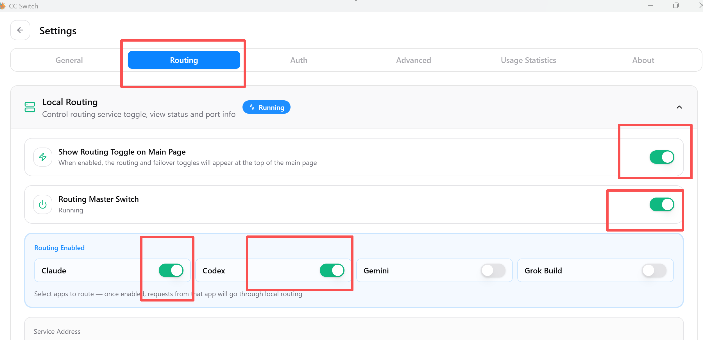
Task: Disable routing for Claude
Action: coord(171,271)
